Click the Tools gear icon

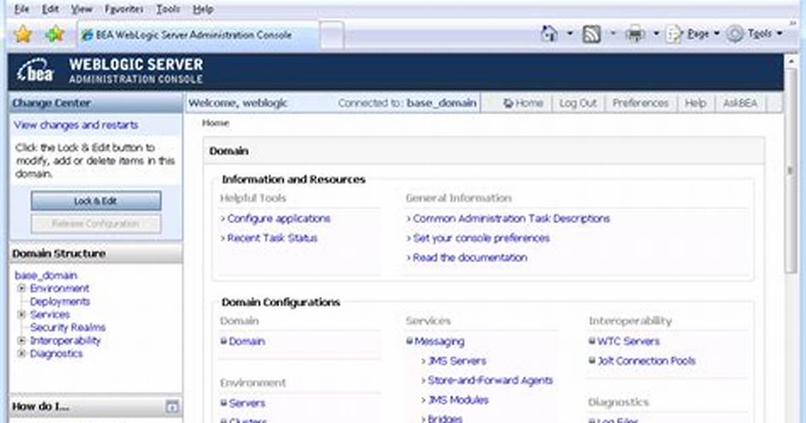click(735, 34)
